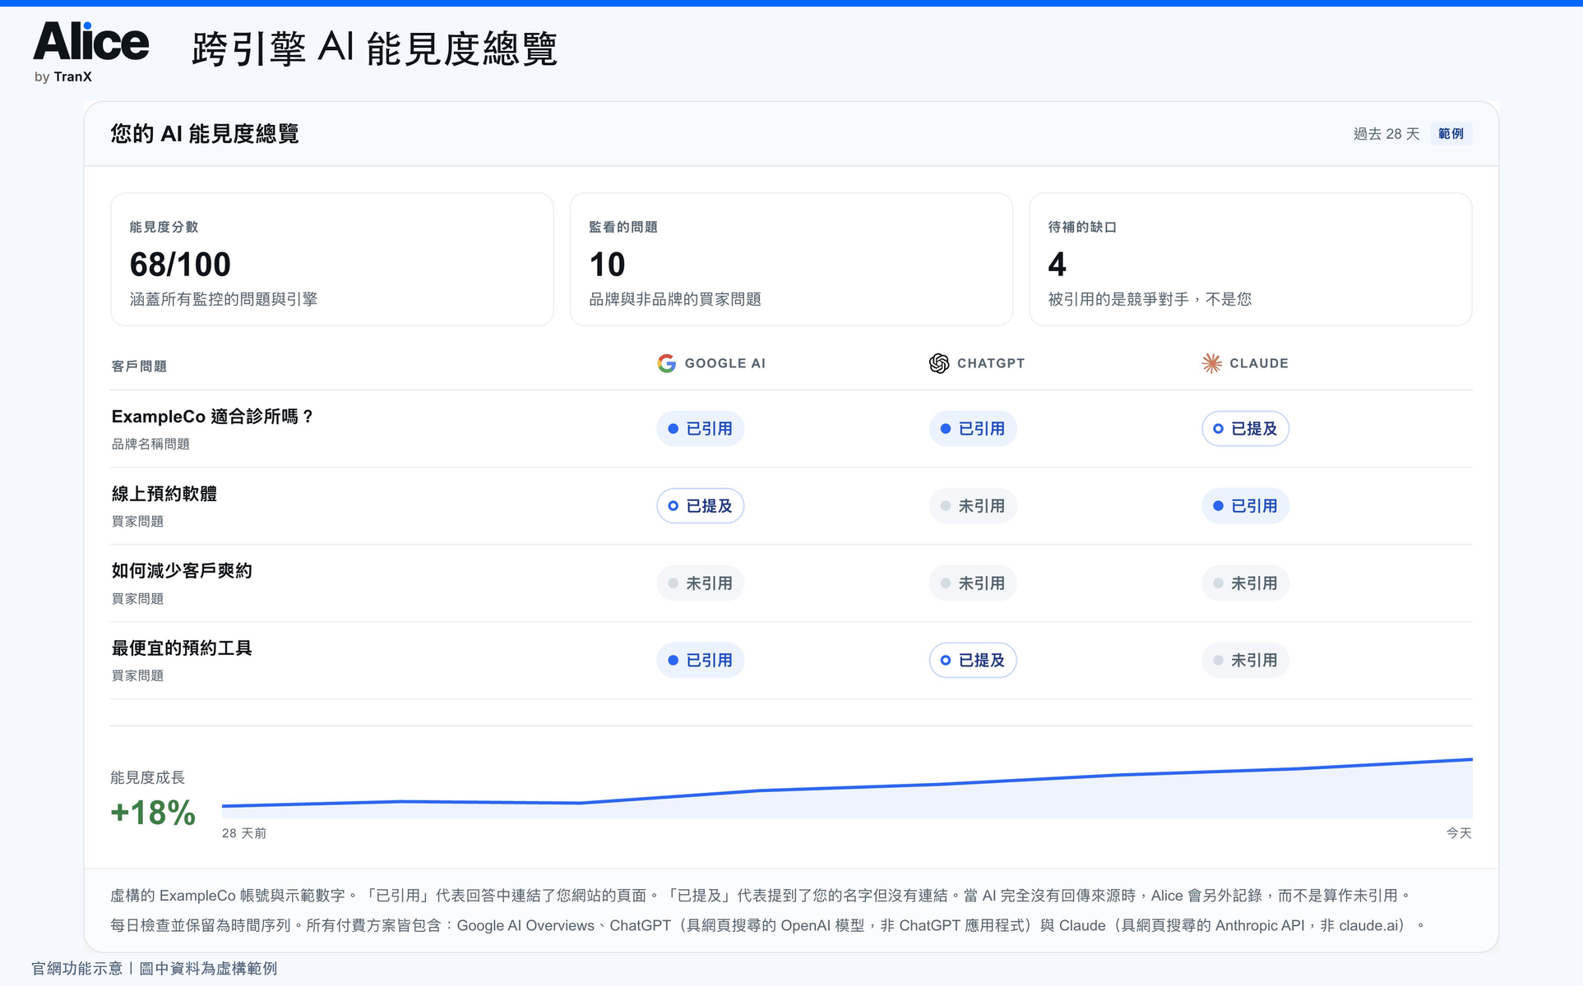Click Claude 未引用 badge for 最便宜的預約工具
This screenshot has height=986, width=1583.
click(1245, 661)
